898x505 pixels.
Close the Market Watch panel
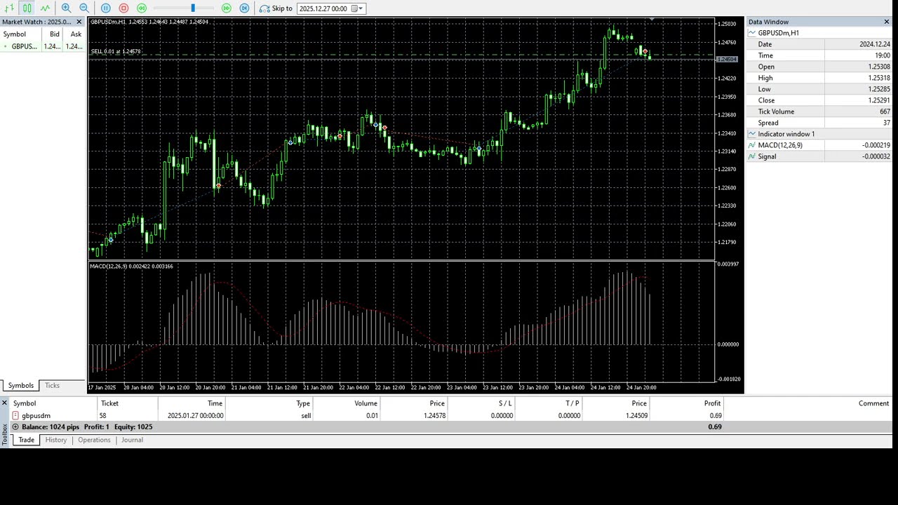click(79, 22)
